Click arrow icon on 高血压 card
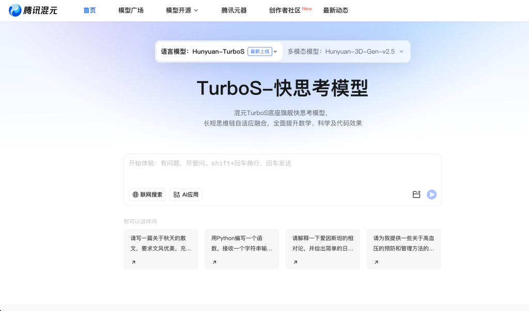 tap(377, 262)
